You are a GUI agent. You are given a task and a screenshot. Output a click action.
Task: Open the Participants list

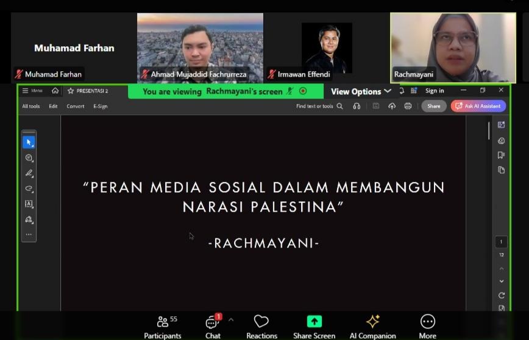[x=163, y=327]
